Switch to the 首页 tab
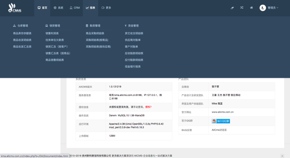The height and width of the screenshot is (158, 290). pyautogui.click(x=42, y=8)
